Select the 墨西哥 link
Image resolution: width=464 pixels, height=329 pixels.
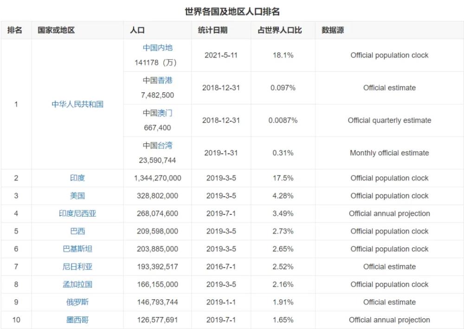77,320
